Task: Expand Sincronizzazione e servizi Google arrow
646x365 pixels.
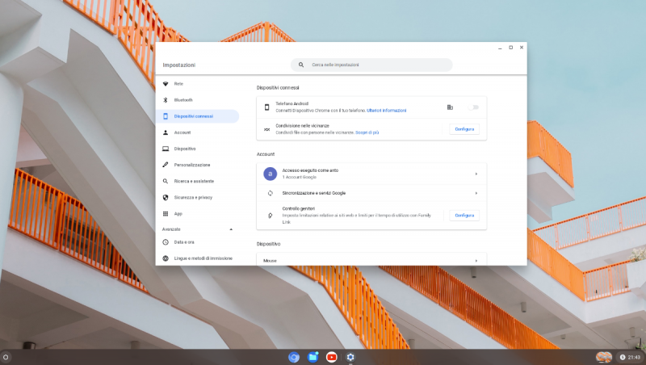Action: 476,193
